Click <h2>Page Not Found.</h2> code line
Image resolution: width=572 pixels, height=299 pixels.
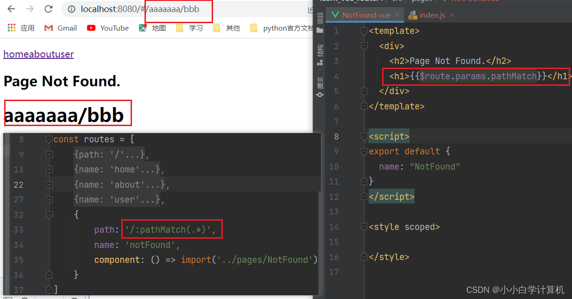click(x=450, y=61)
